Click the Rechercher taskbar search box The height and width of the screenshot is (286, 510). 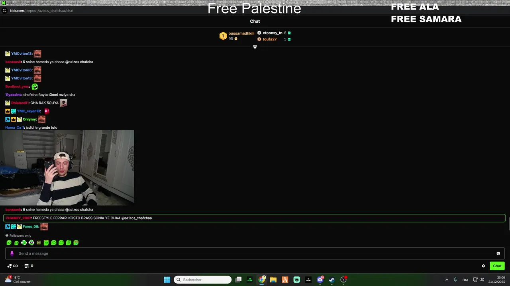(x=203, y=280)
